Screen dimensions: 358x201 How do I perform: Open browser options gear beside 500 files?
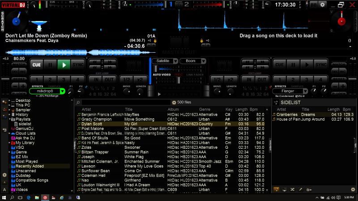coord(174,103)
